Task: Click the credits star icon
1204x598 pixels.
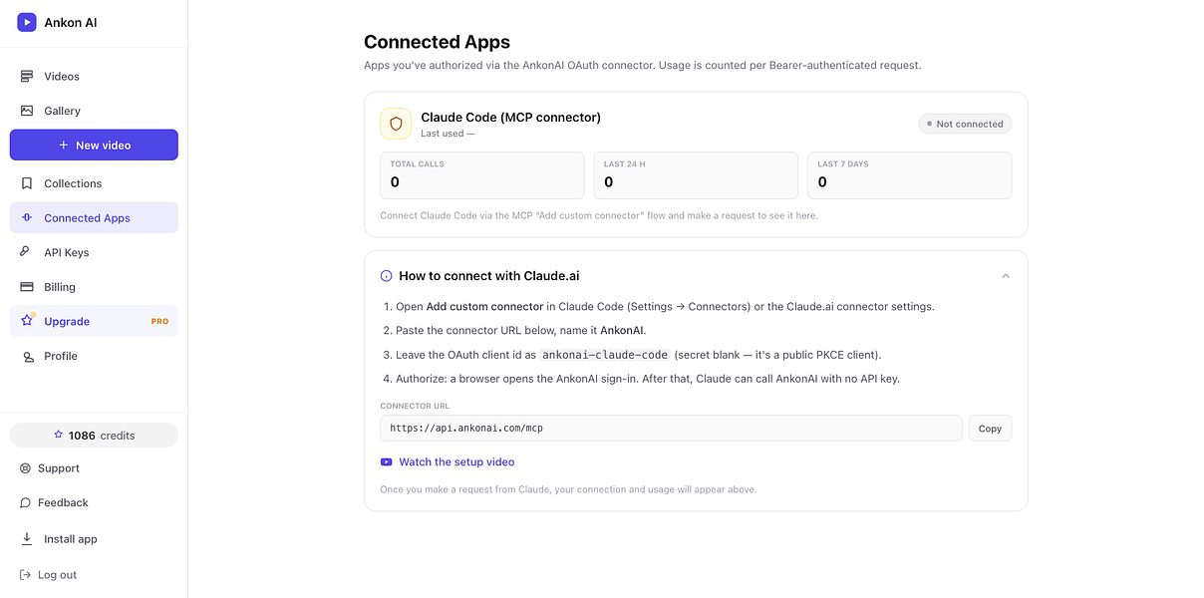Action: pyautogui.click(x=59, y=436)
